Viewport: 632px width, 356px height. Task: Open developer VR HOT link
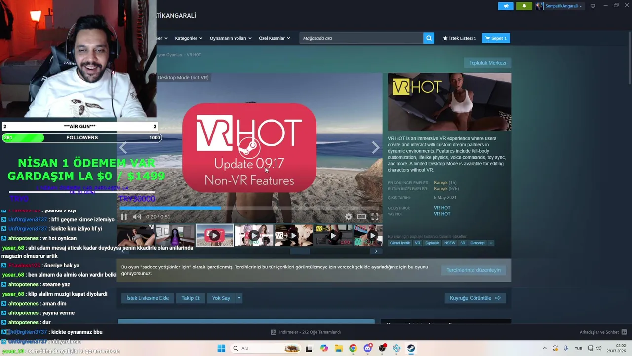click(442, 208)
